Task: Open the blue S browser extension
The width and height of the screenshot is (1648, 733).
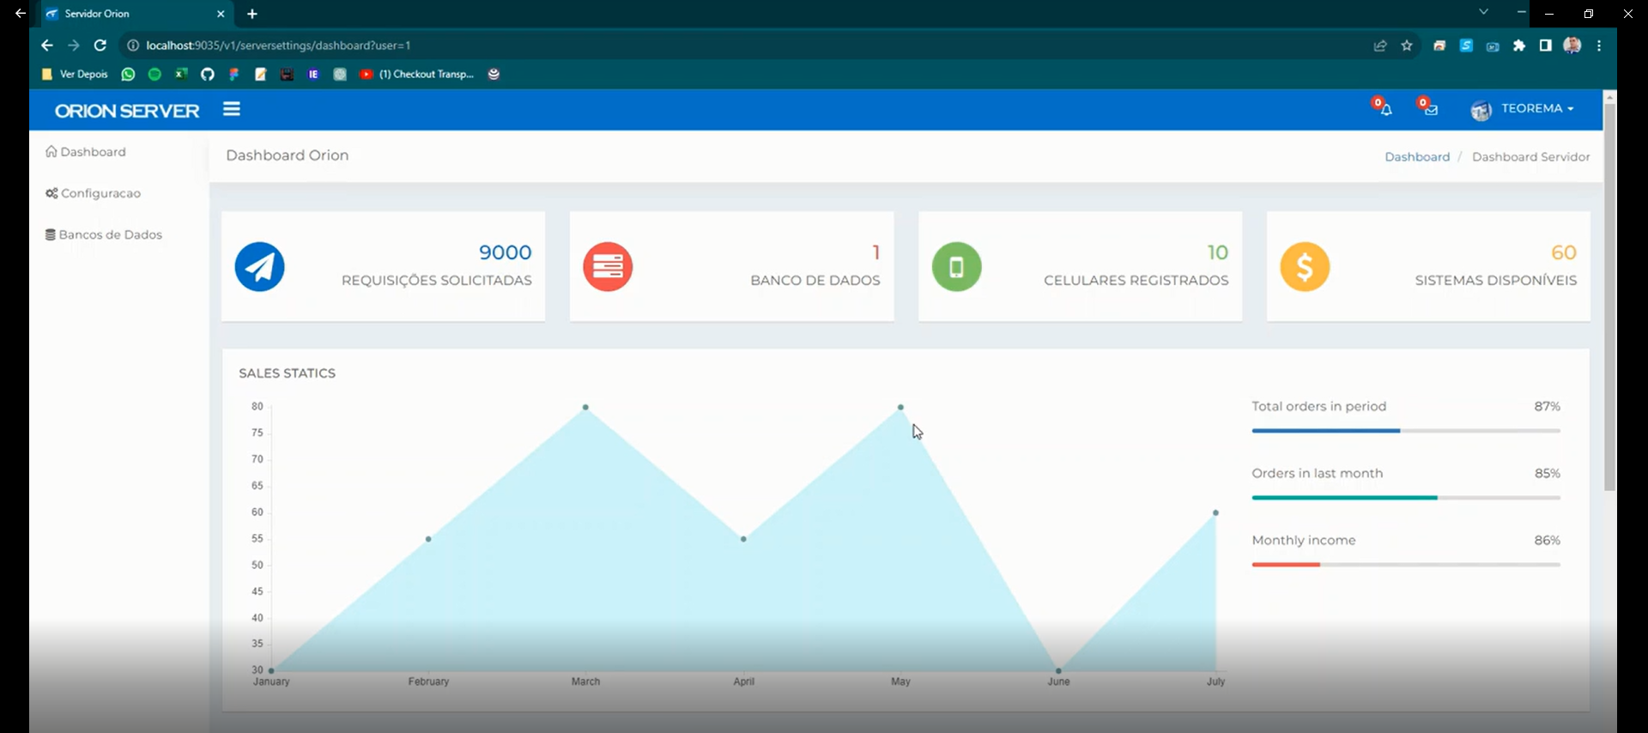Action: tap(1466, 45)
